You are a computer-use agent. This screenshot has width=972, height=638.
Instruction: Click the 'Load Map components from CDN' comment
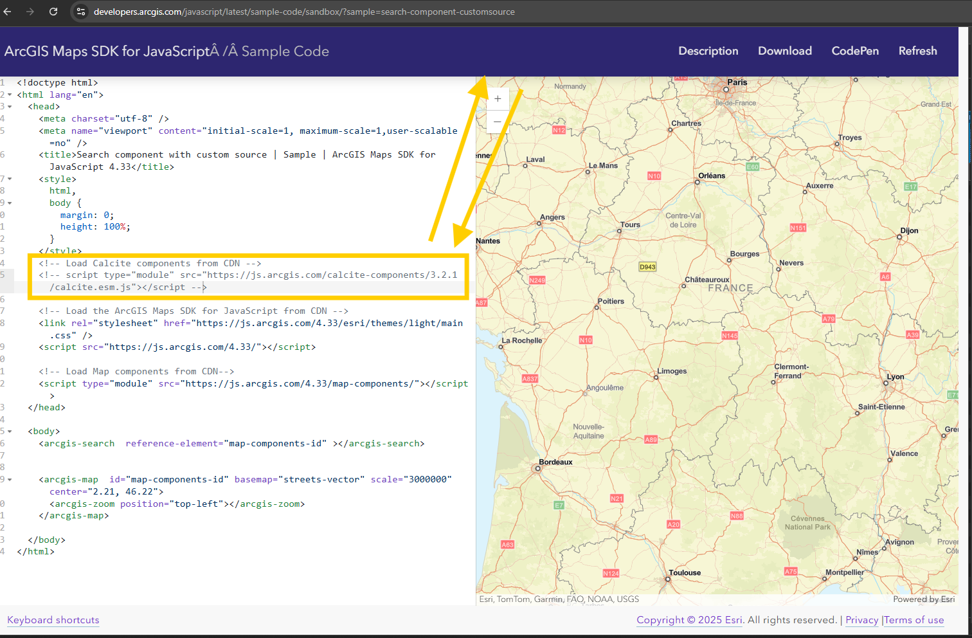pyautogui.click(x=136, y=372)
